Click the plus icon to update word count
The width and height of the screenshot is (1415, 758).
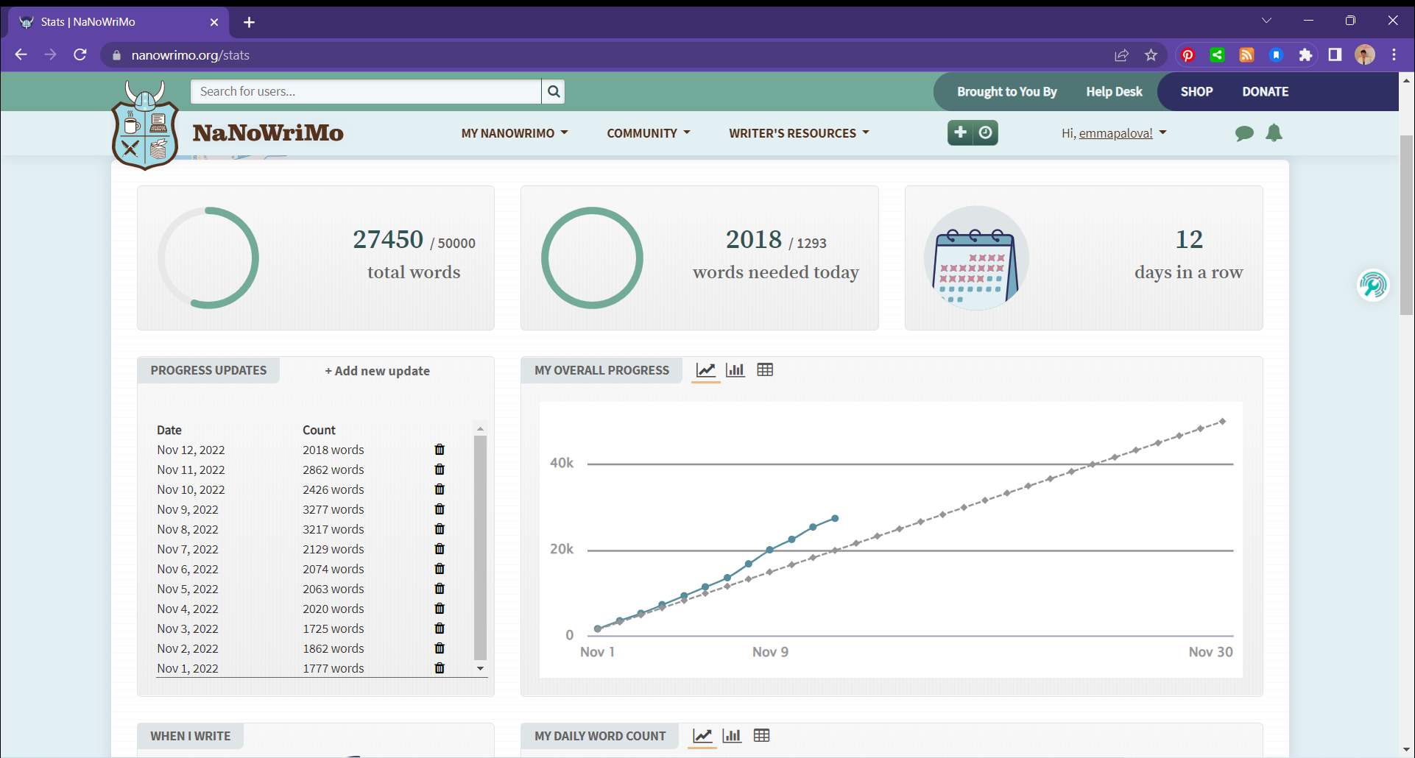[x=960, y=132]
